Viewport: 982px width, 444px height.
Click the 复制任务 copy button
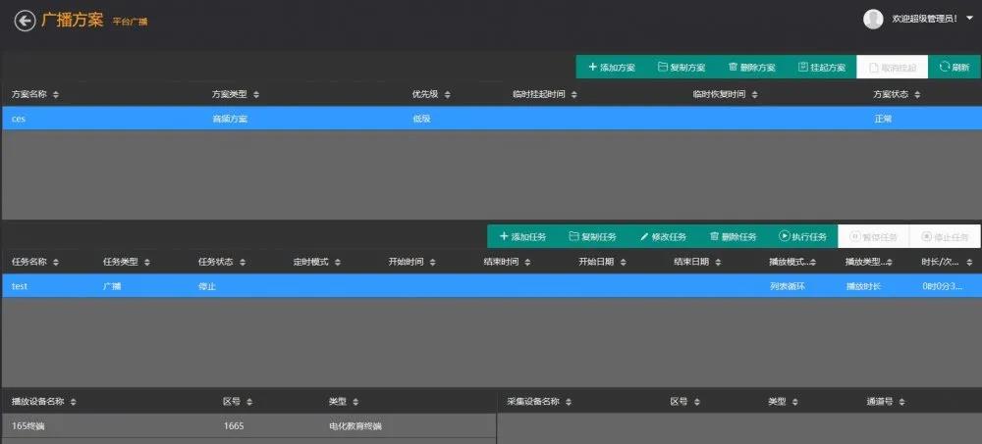click(x=592, y=237)
